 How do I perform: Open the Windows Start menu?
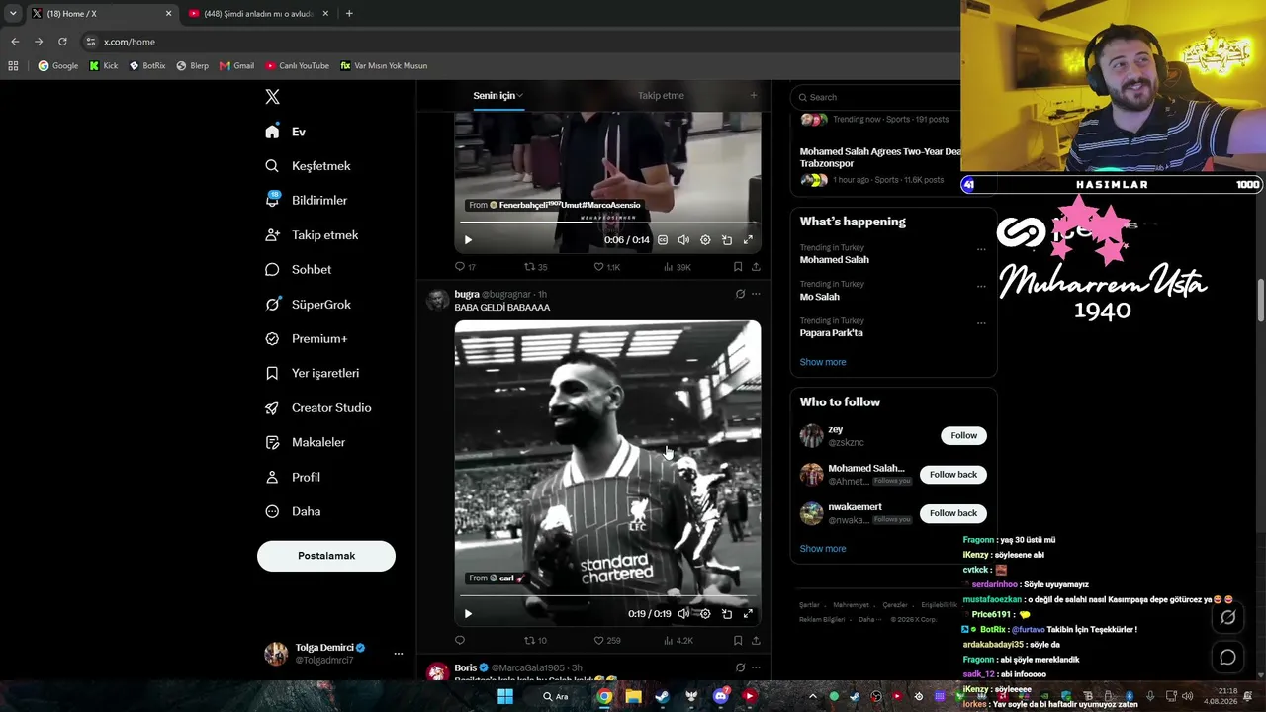505,696
